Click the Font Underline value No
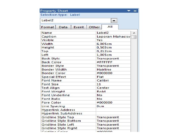 click(113, 95)
